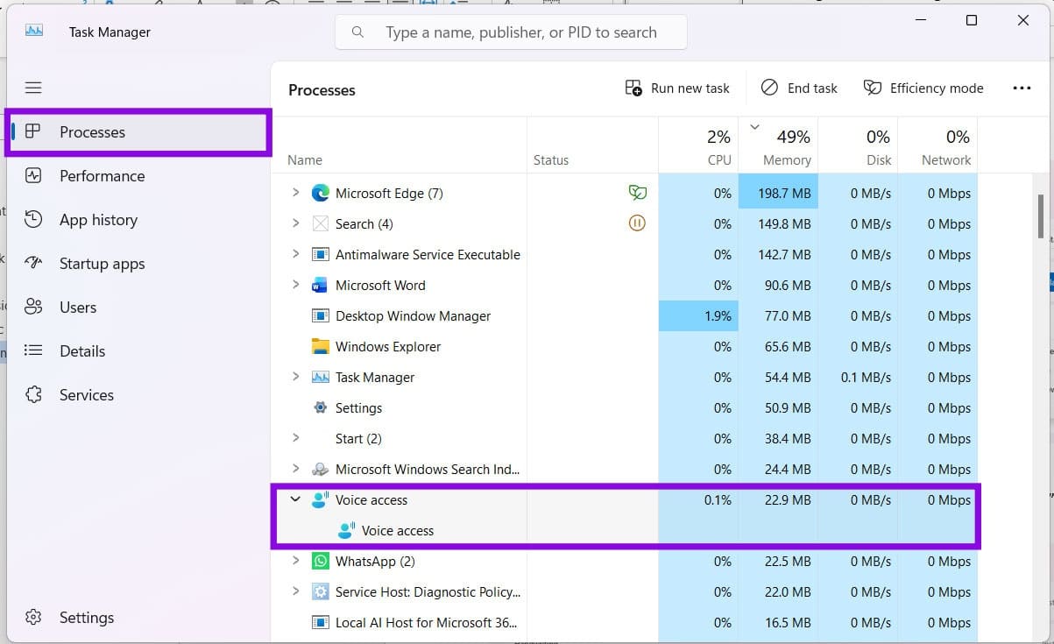Viewport: 1054px width, 644px height.
Task: Expand the WhatsApp (2) process group
Action: pyautogui.click(x=295, y=561)
